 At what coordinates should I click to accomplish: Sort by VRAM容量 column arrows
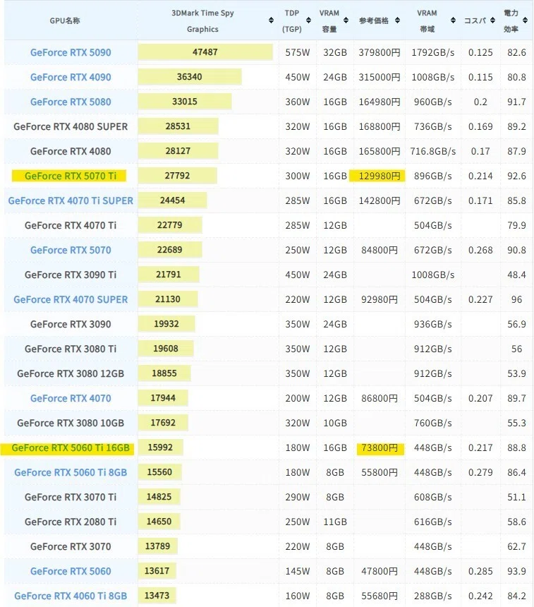(x=346, y=20)
